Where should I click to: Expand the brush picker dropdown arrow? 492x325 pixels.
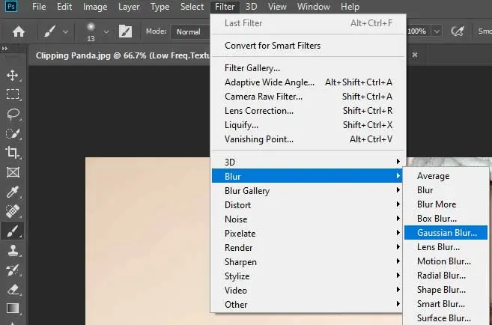click(106, 31)
